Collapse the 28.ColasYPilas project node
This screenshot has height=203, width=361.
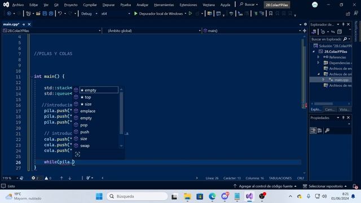pos(314,51)
